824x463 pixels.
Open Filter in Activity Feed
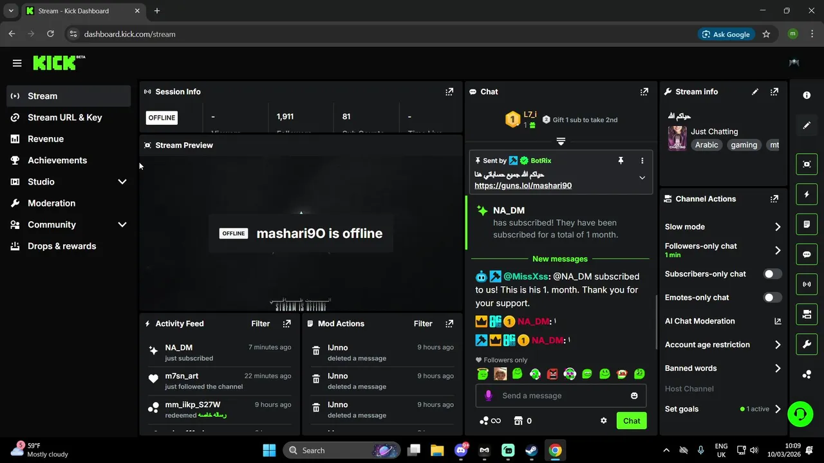coord(261,324)
